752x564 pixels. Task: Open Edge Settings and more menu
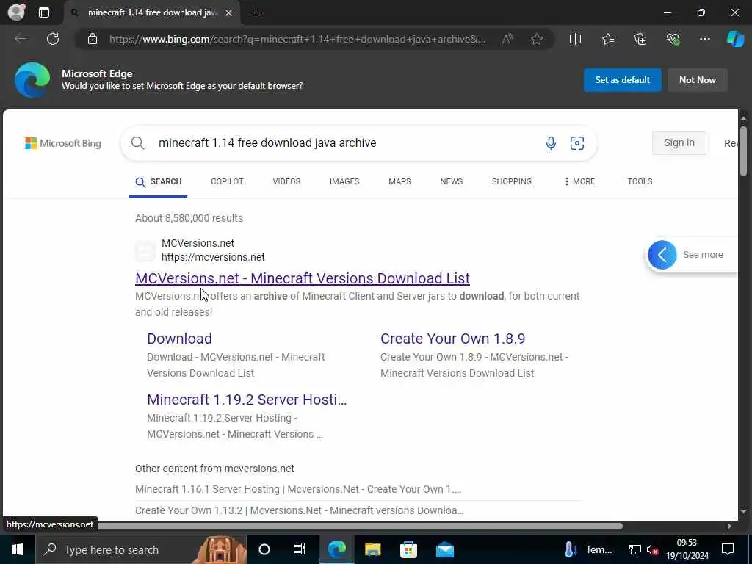pyautogui.click(x=704, y=39)
